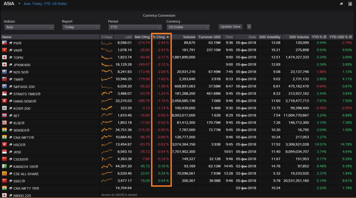Click the sort arrow on % Chng header
356x198 pixels.
[168, 37]
